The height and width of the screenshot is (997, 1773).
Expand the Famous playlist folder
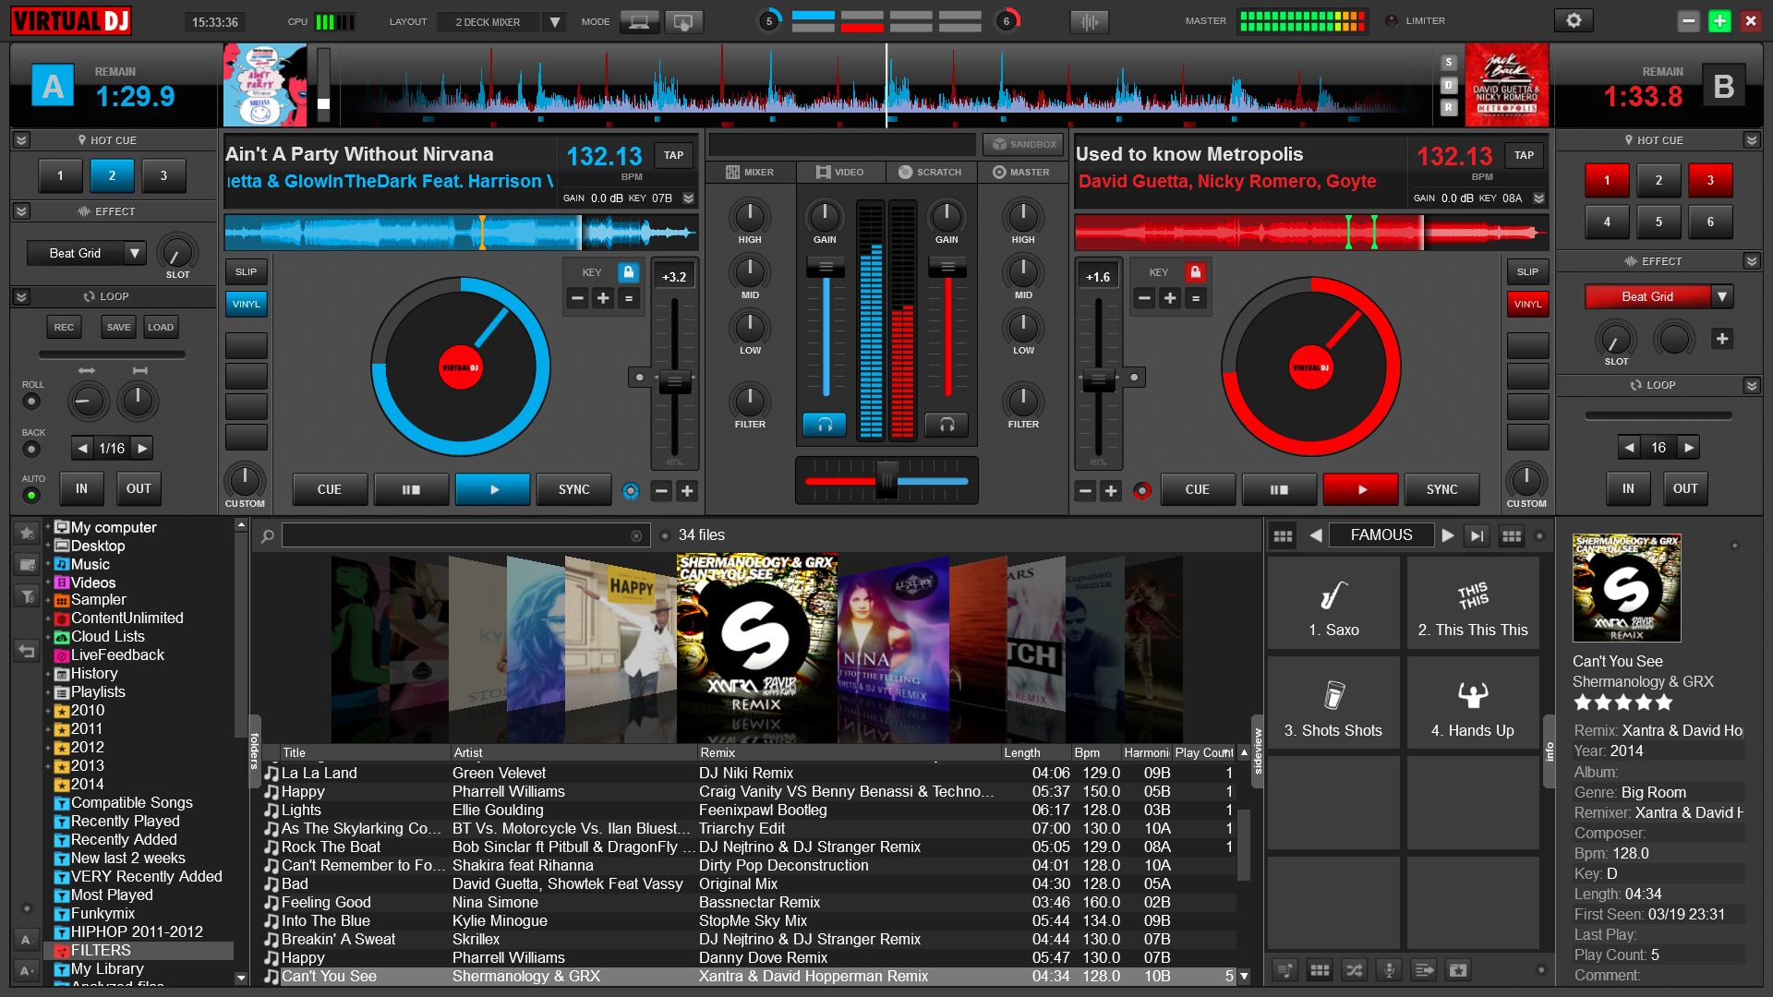coord(1382,535)
